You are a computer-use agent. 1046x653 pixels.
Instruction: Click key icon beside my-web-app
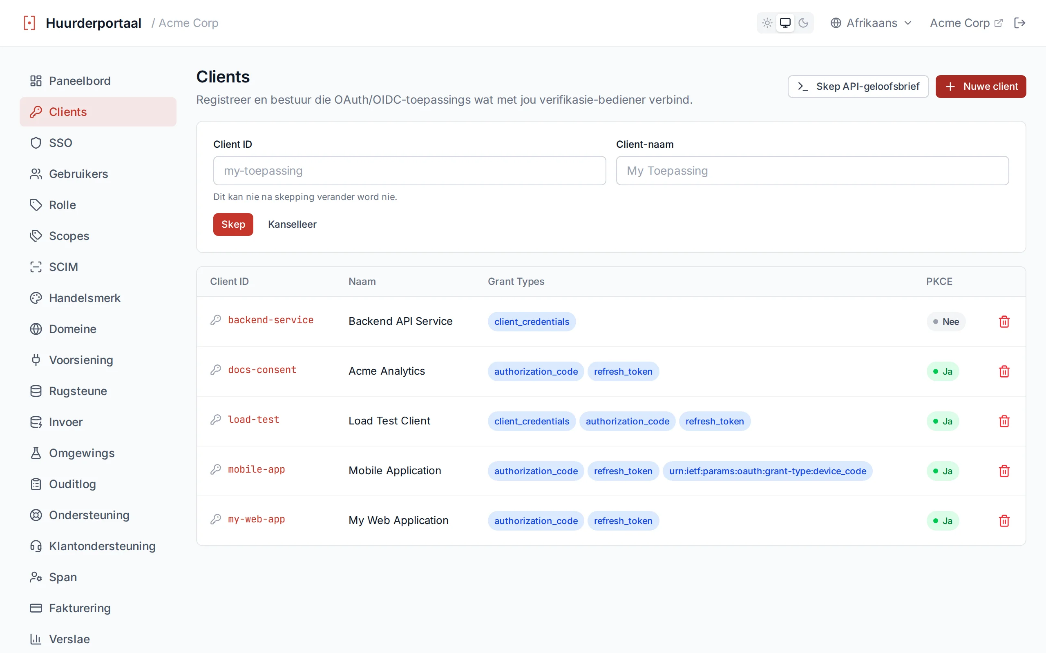(x=216, y=519)
